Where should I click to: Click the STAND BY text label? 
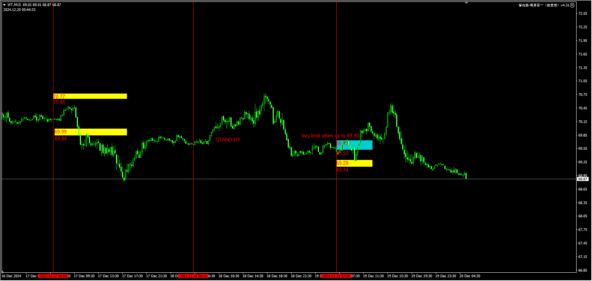pos(228,140)
